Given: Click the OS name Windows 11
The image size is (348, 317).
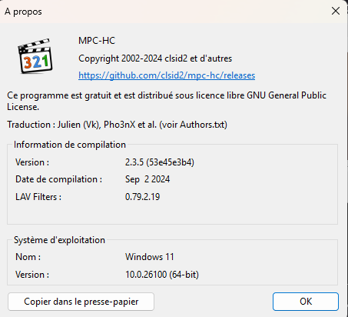Looking at the screenshot, I should click(x=150, y=257).
